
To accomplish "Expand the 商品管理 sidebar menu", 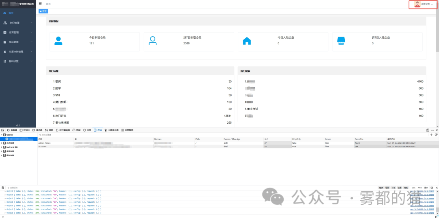I will [x=18, y=42].
